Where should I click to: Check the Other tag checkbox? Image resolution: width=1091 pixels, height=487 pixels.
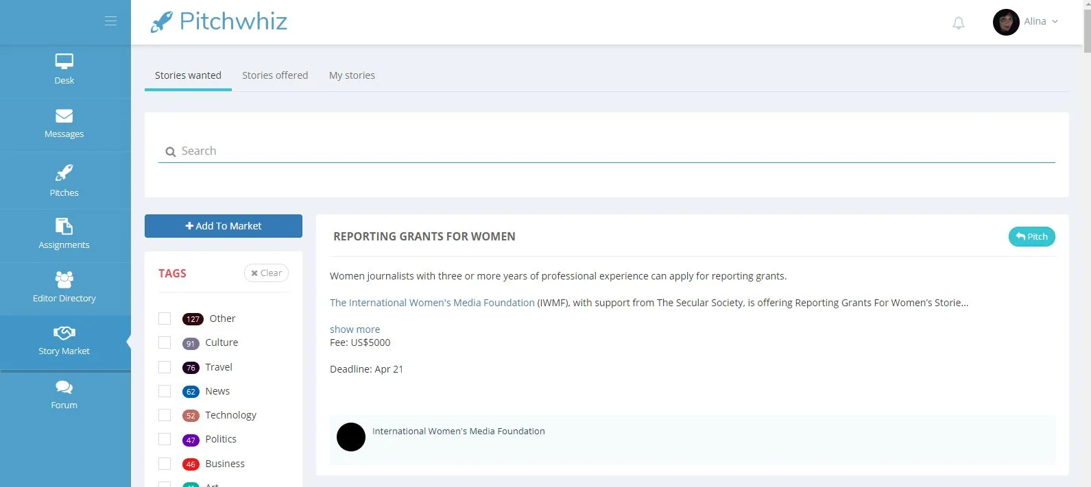point(165,319)
